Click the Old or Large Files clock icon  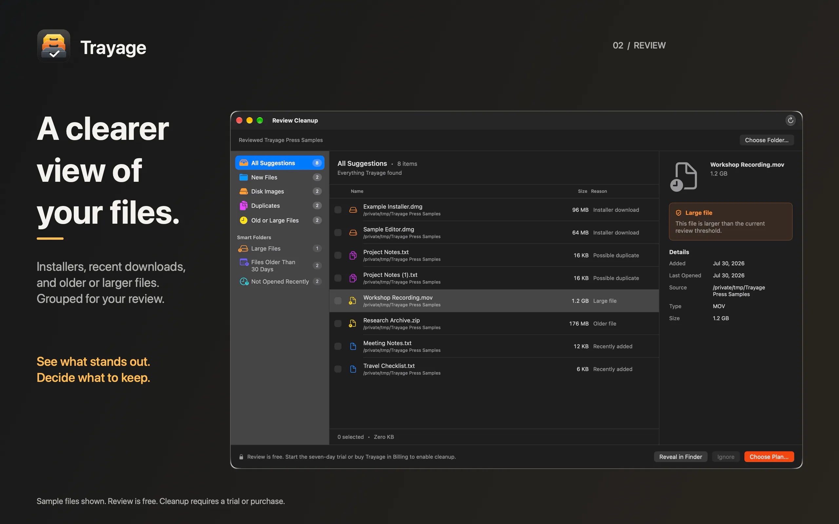coord(244,220)
